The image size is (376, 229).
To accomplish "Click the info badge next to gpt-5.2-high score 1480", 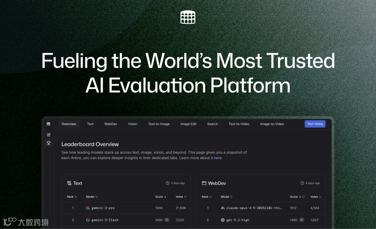I will [301, 220].
